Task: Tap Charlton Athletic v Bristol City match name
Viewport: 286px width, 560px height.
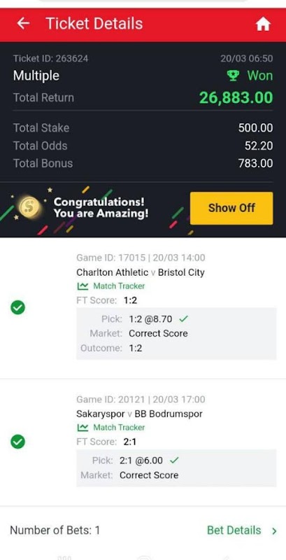Action: click(x=141, y=272)
